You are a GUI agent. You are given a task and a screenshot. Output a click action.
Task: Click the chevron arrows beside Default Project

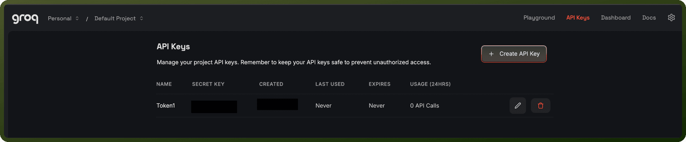pyautogui.click(x=141, y=18)
